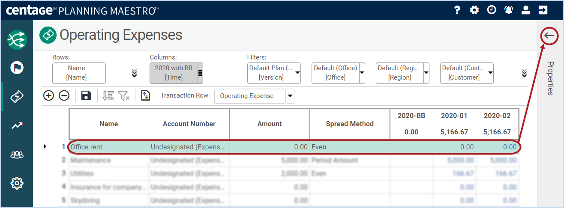Click the clock history icon
The image size is (564, 208).
492,10
